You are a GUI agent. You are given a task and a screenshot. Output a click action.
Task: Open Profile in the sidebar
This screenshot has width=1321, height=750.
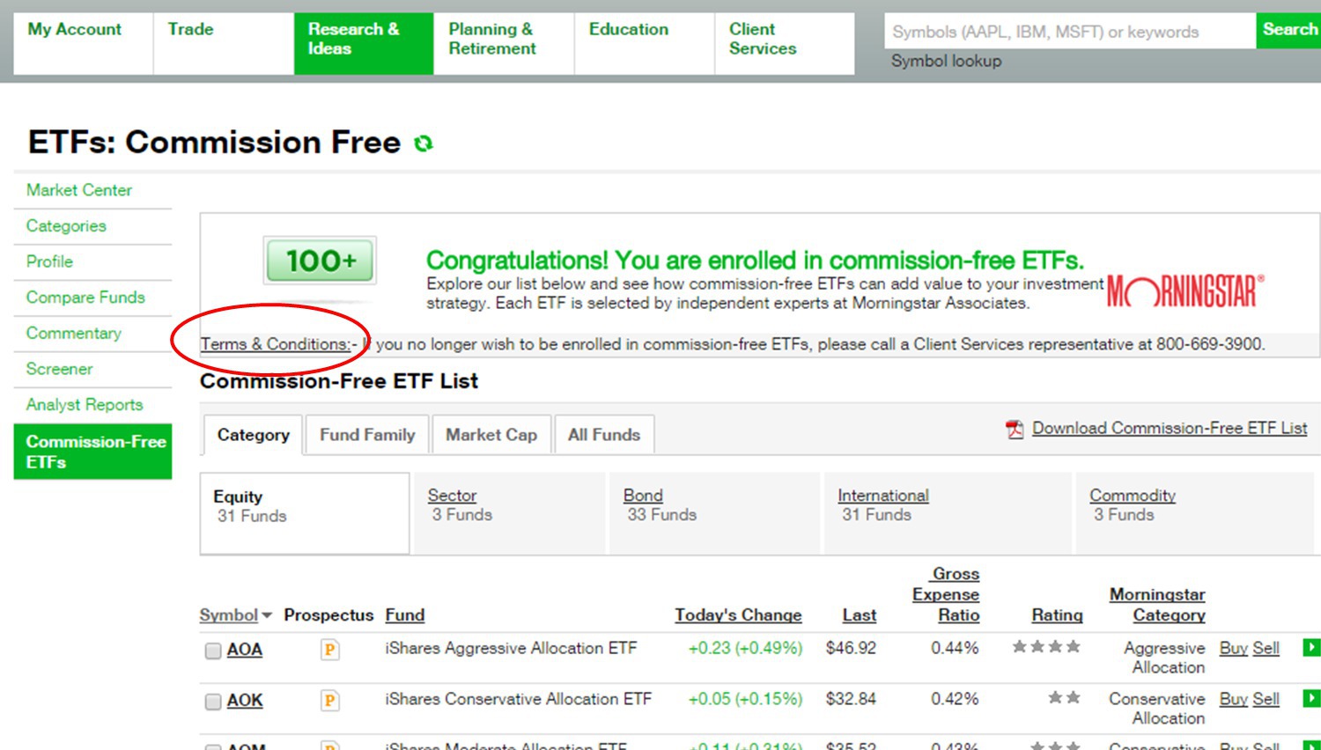tap(49, 261)
